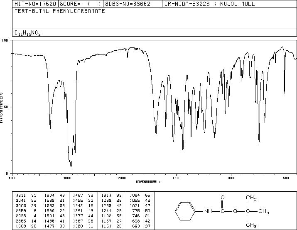Click the TRANSMITTANCE y-axis title
This screenshot has height=230, width=297.
(1, 107)
